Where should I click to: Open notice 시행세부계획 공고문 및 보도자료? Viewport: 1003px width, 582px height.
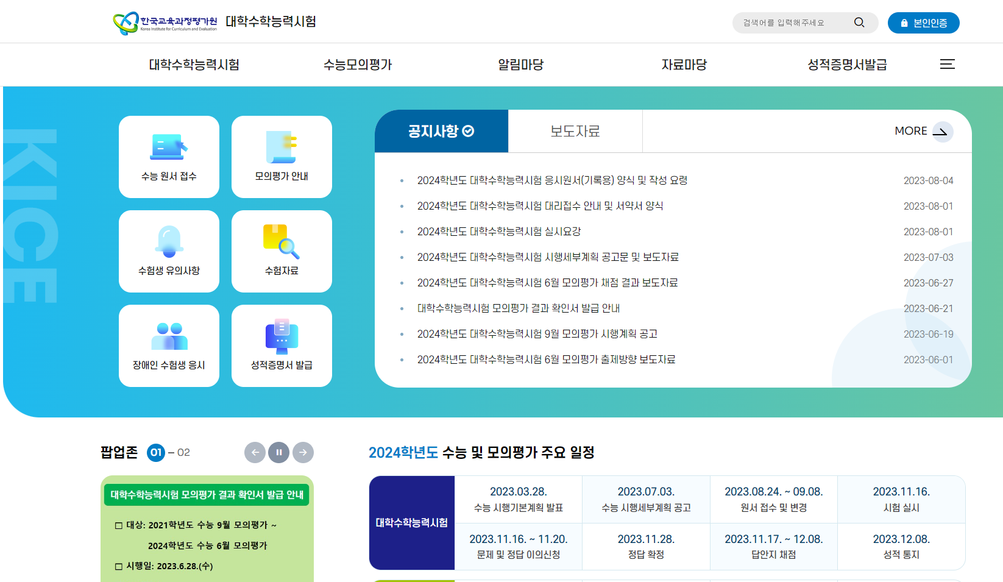tap(548, 257)
